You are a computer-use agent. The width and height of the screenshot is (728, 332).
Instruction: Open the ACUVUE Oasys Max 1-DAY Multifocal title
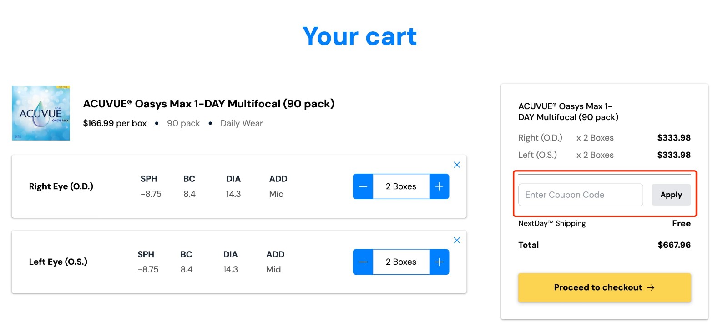(x=209, y=103)
